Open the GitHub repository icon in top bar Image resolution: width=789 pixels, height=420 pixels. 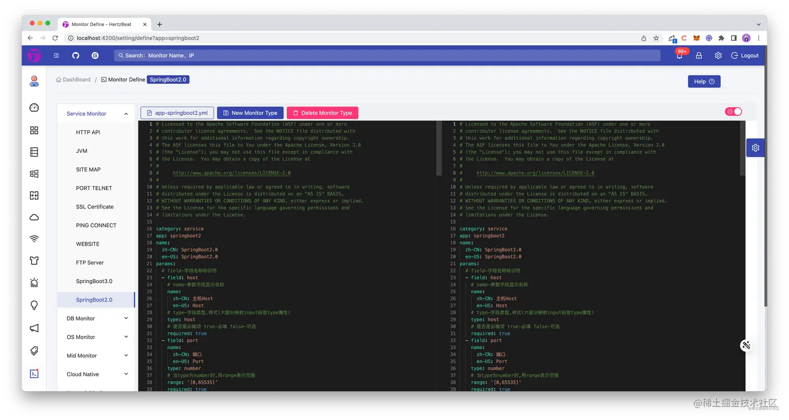(76, 55)
